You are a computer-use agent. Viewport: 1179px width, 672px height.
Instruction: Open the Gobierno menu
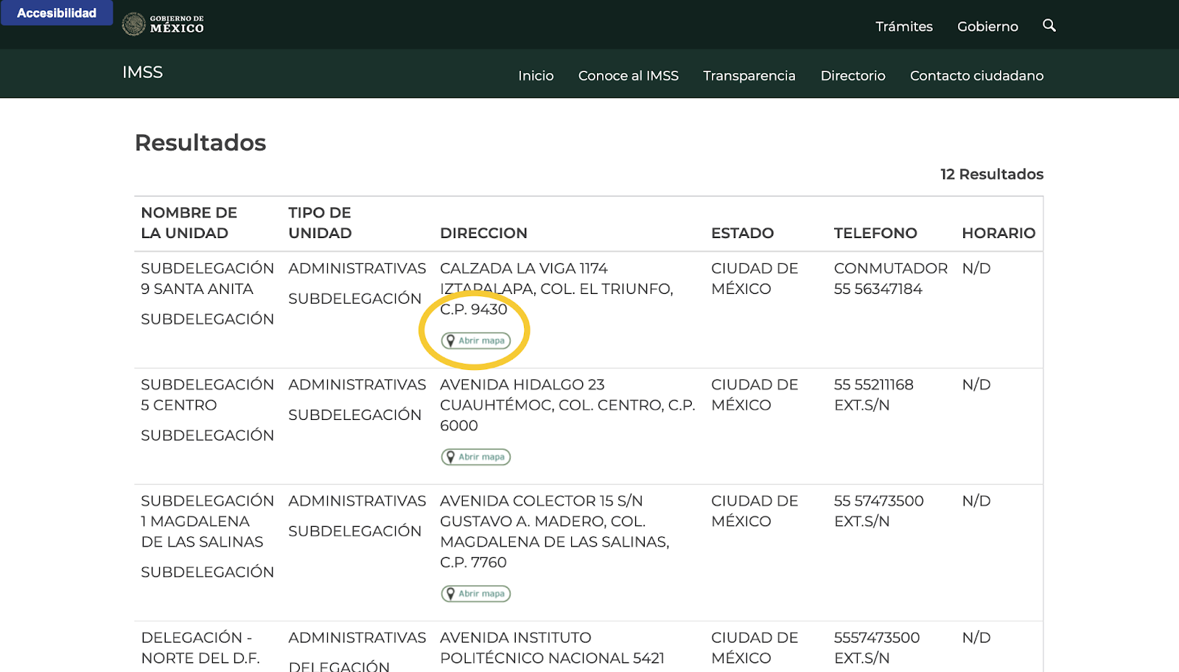987,27
